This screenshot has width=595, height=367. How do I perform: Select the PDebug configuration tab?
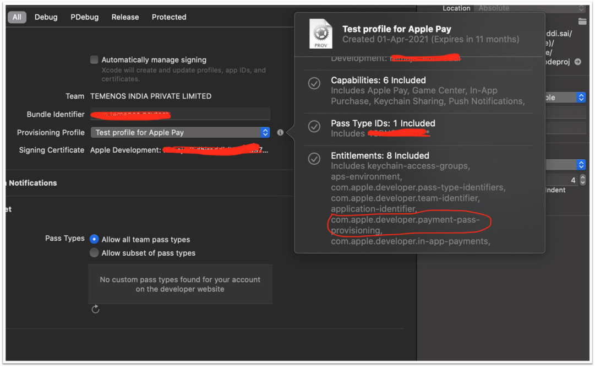[85, 17]
